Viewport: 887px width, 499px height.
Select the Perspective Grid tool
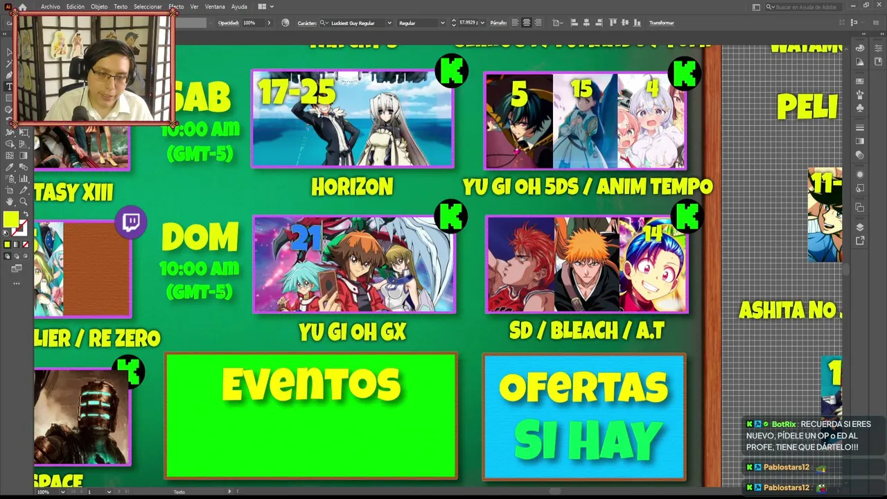[x=24, y=144]
